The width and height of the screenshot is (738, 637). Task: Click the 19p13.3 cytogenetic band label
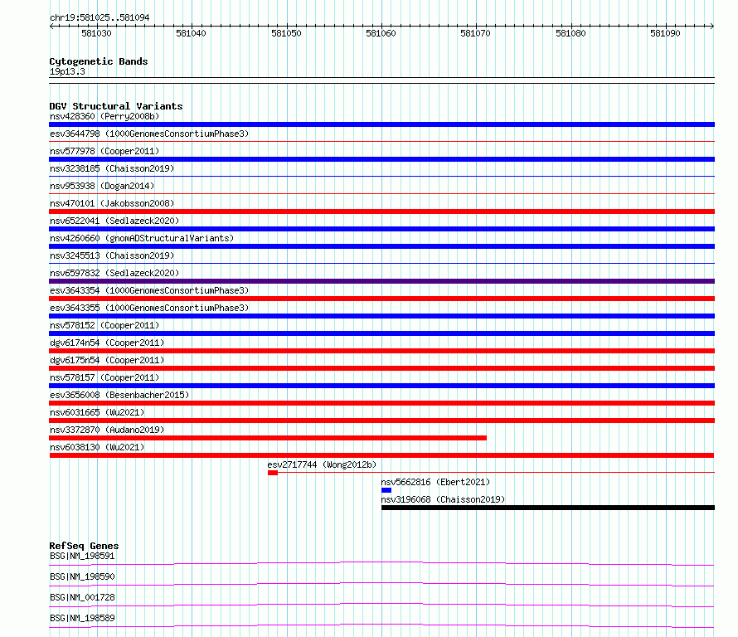67,71
